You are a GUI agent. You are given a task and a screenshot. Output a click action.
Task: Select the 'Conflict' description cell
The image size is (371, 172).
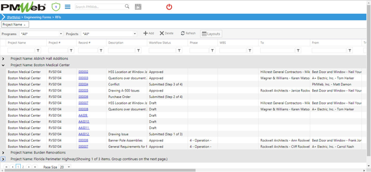click(x=127, y=84)
